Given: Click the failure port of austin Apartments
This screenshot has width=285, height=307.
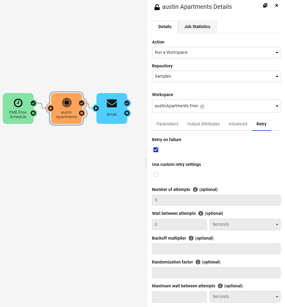Looking at the screenshot, I should coord(82,113).
